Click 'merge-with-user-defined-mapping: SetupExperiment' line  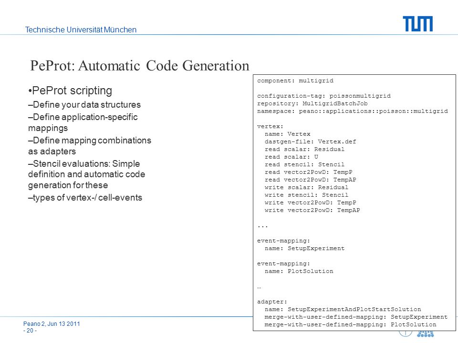click(x=356, y=317)
